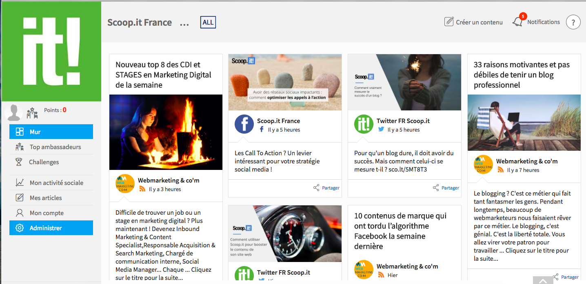Open the Challenges section

(x=51, y=162)
